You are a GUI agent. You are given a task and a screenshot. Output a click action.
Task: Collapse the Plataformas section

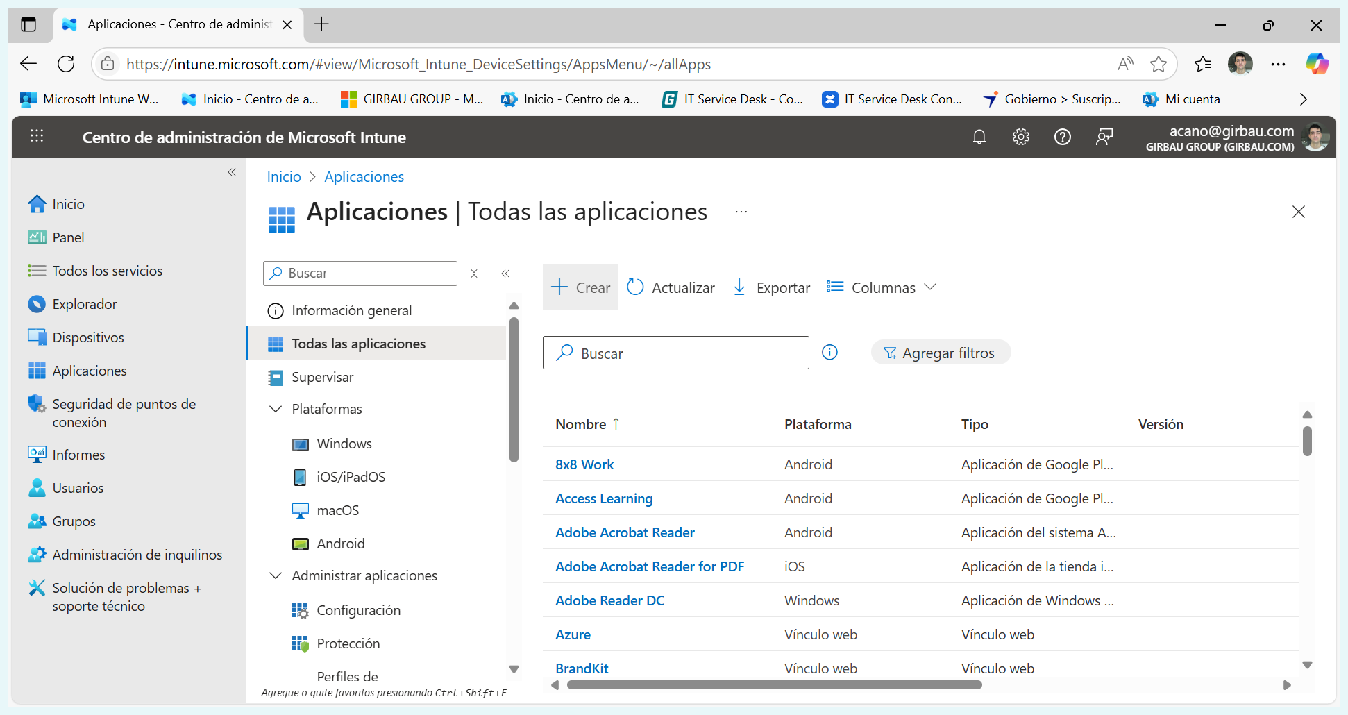pos(276,409)
